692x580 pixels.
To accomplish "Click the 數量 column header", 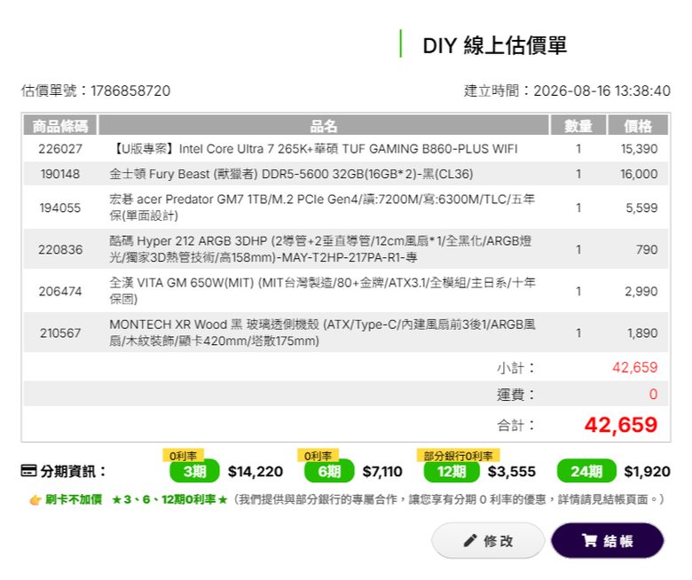I will pos(578,126).
